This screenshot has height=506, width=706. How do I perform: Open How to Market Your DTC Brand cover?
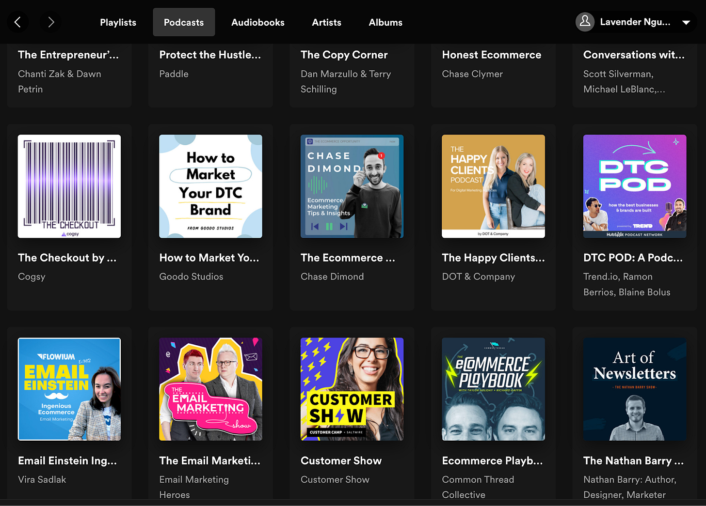pyautogui.click(x=210, y=186)
